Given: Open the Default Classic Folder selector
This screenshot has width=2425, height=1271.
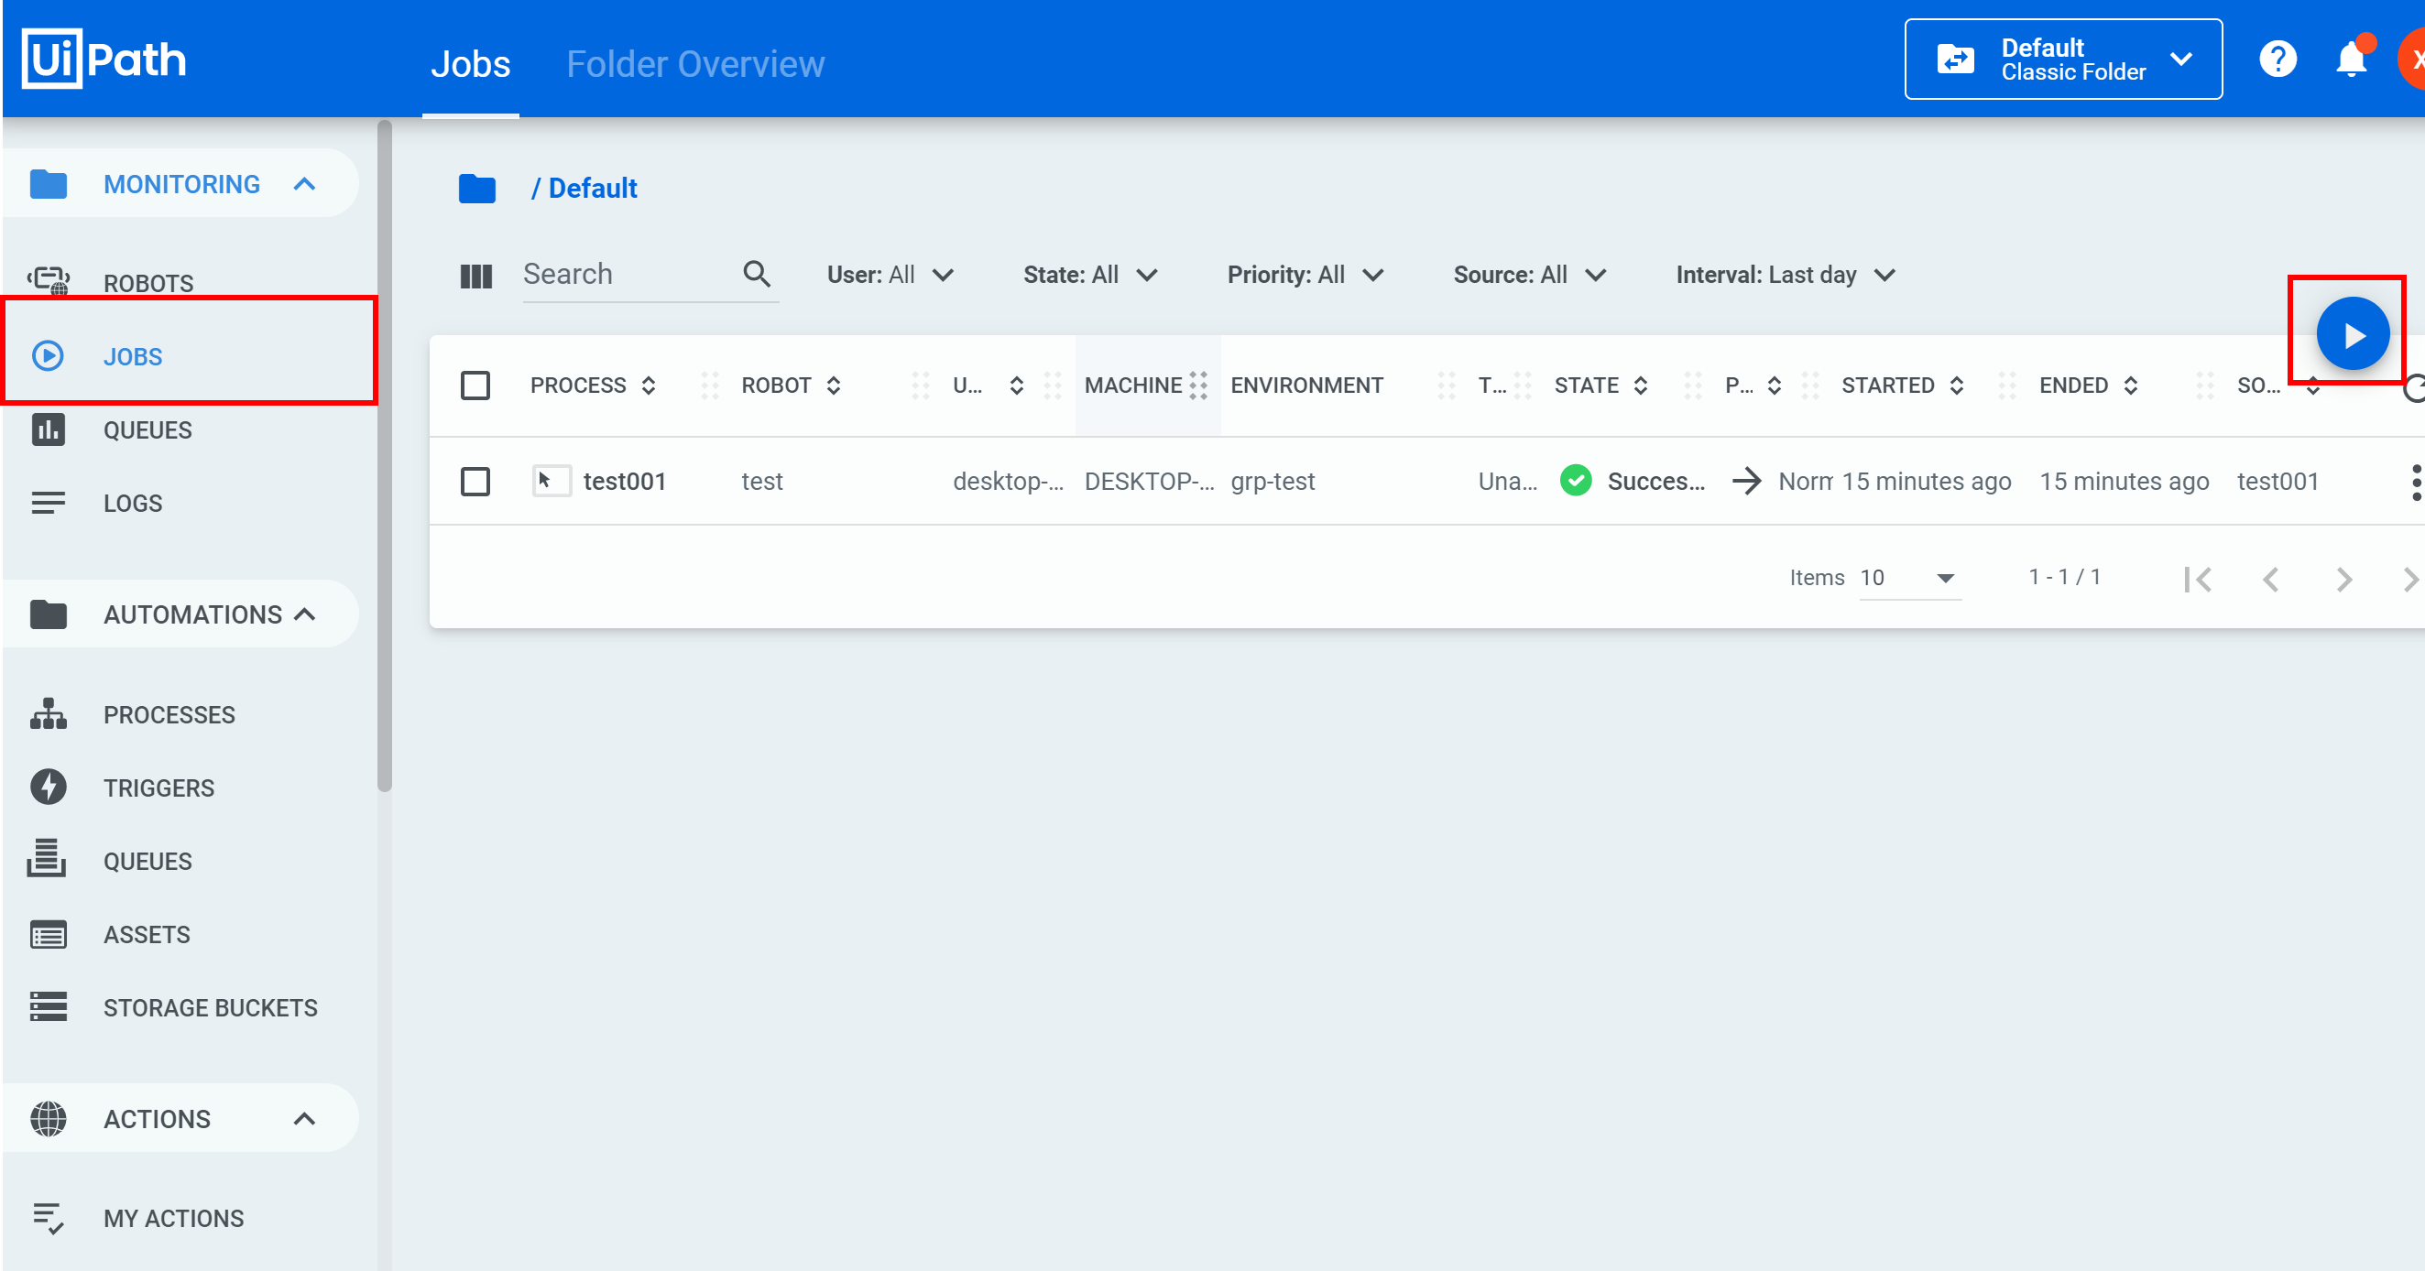Looking at the screenshot, I should point(2062,60).
